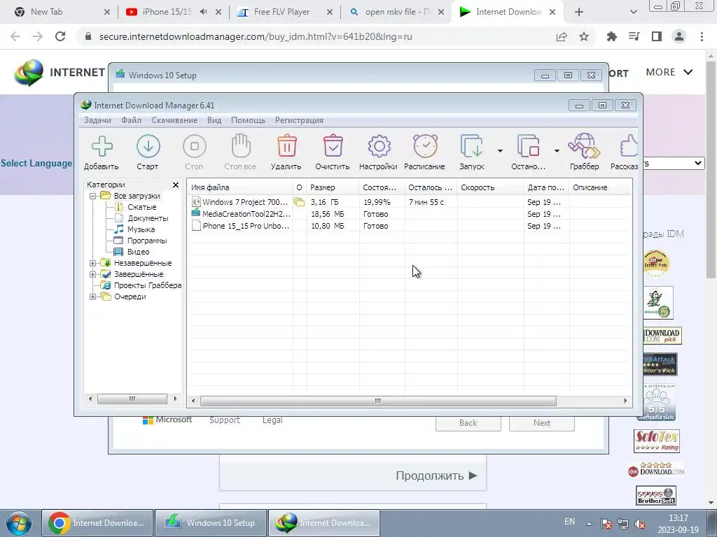Open the Помощь menu
717x537 pixels.
tap(248, 120)
